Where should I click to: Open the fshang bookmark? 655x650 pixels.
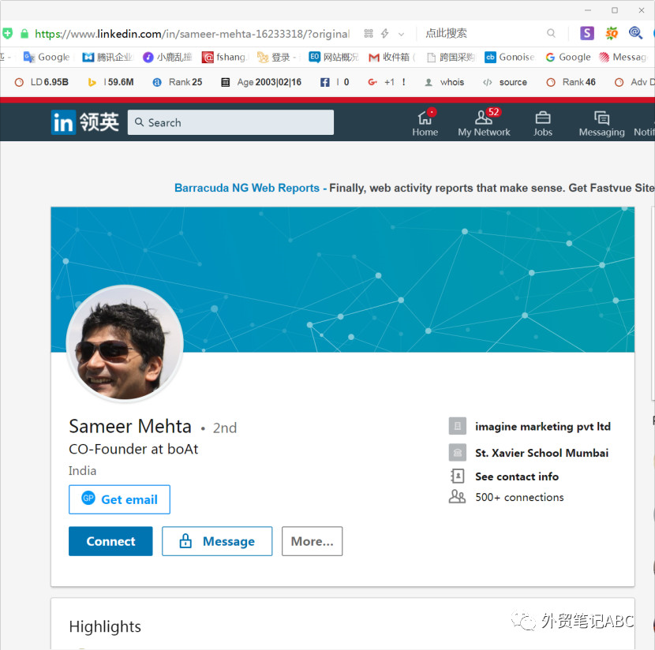click(x=225, y=58)
